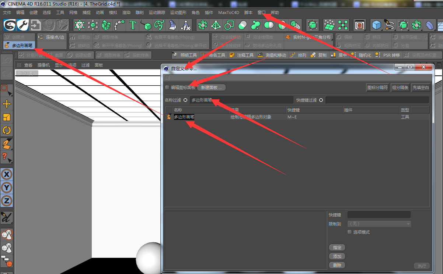Toggle 编辑图标面板 checkbox

167,88
